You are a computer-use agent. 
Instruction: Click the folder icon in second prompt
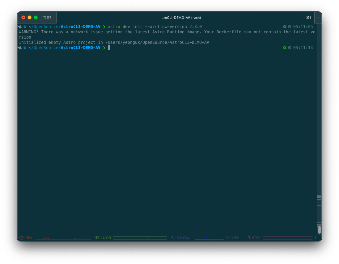[x=25, y=48]
